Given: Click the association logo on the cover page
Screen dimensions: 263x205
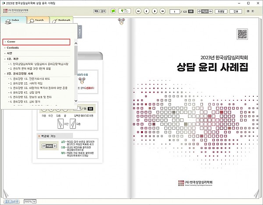Looking at the screenshot, I should click(195, 183).
